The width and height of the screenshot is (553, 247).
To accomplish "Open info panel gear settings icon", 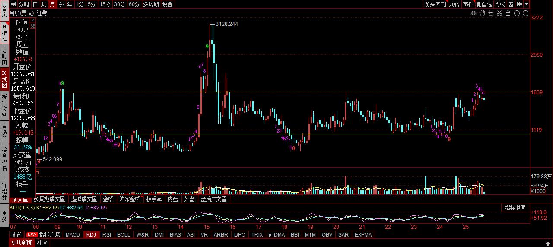I will [32, 26].
